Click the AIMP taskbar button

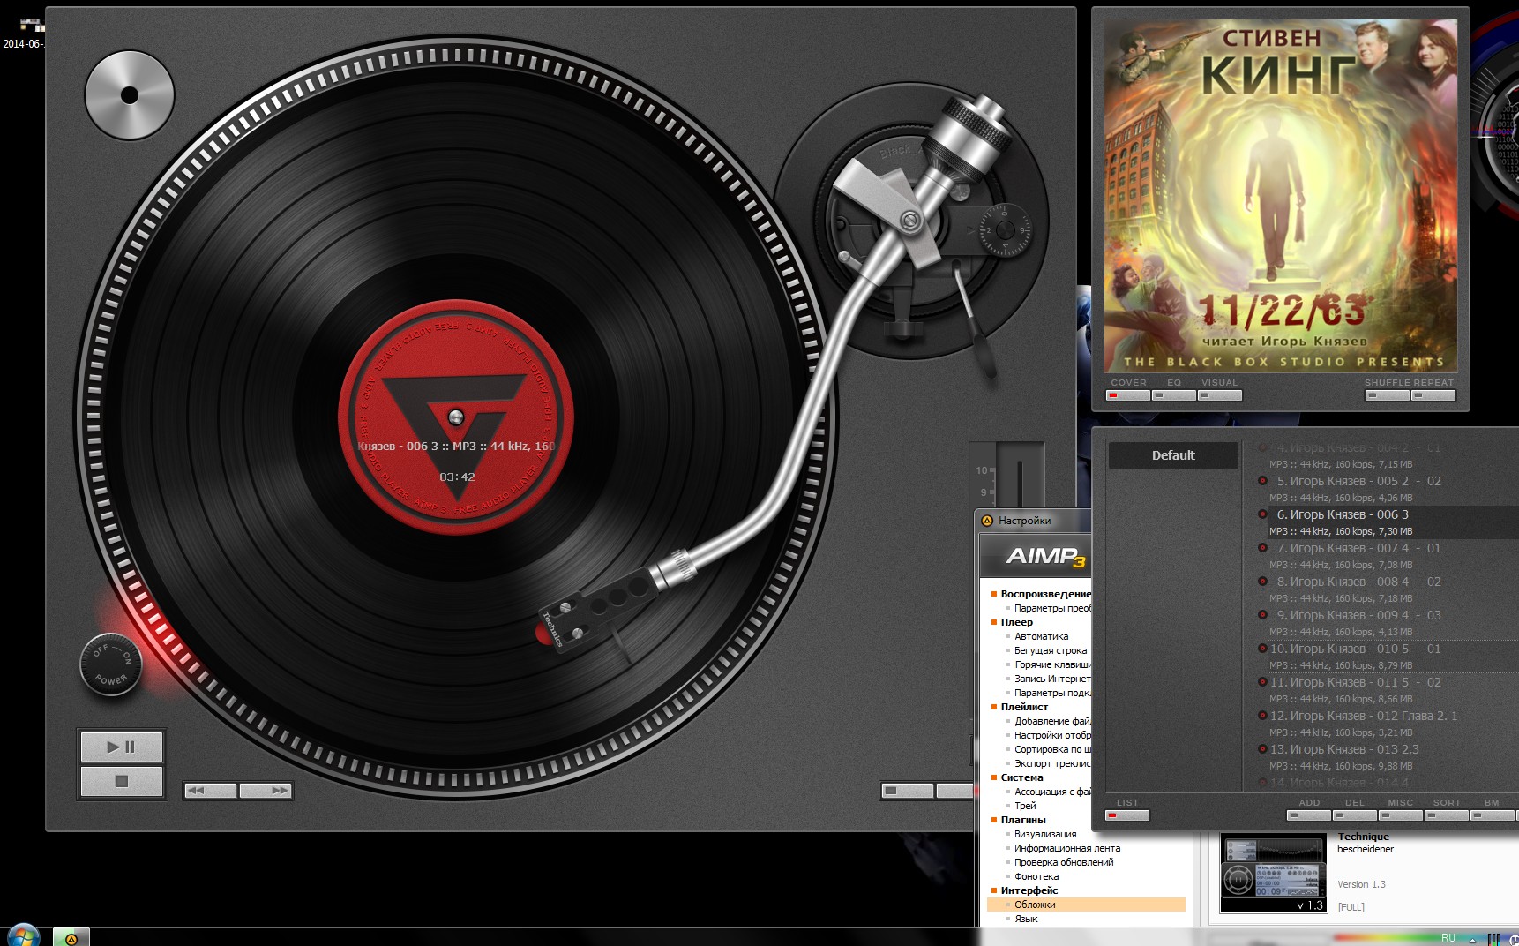[72, 938]
